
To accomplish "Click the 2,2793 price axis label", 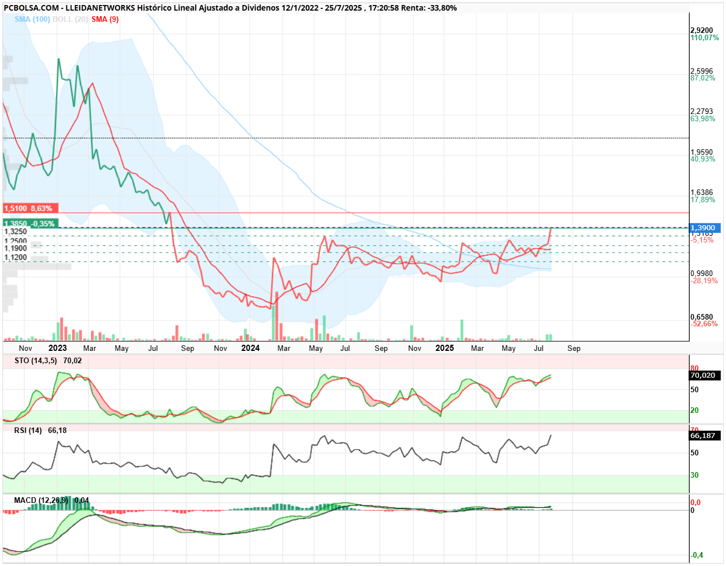I will (x=701, y=112).
